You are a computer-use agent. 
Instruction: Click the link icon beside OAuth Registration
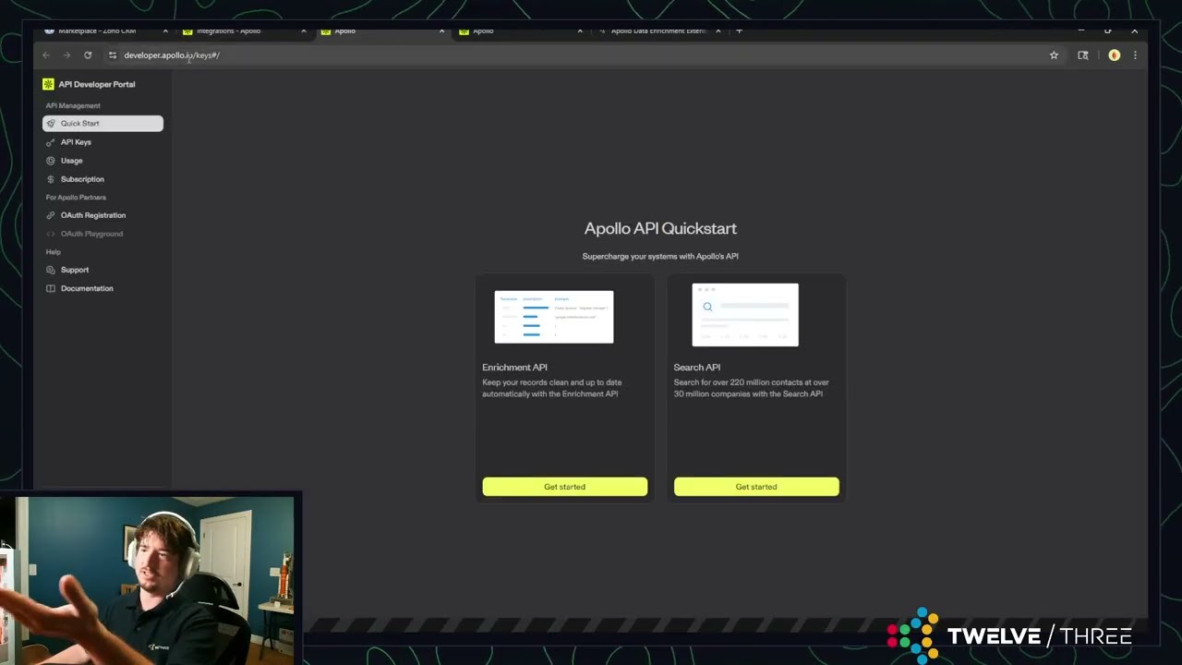[51, 215]
